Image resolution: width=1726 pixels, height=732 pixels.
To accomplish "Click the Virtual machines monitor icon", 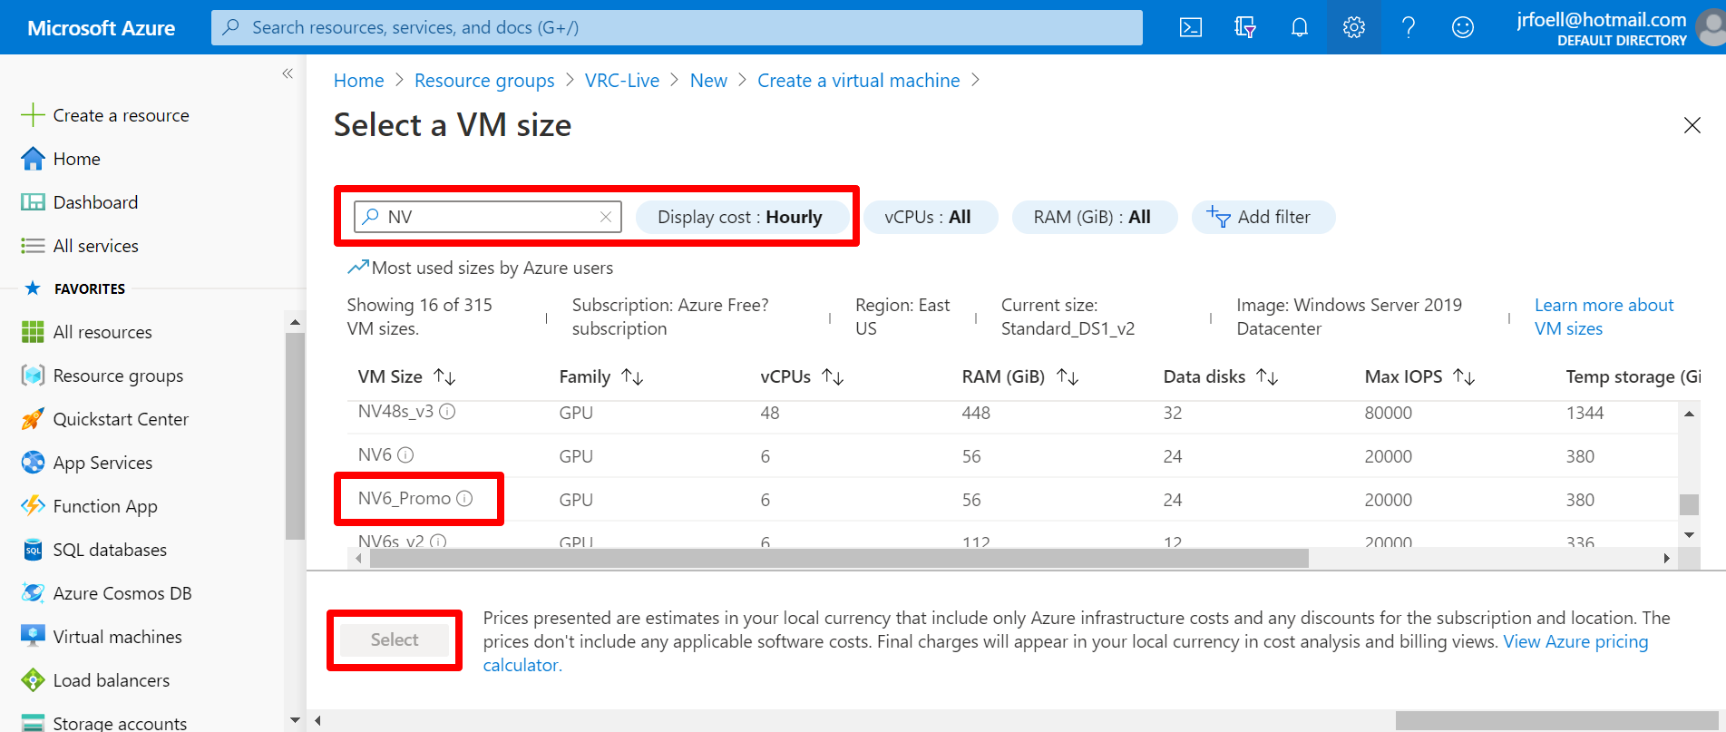I will (x=33, y=637).
